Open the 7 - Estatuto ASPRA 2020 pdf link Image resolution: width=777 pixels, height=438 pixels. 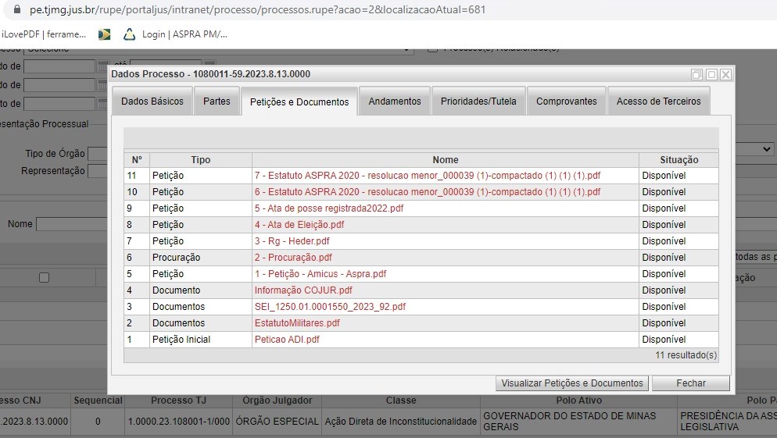coord(427,175)
